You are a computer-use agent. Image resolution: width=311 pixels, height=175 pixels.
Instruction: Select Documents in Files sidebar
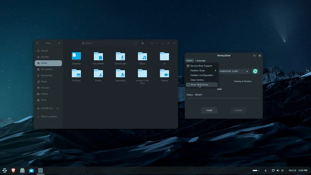[x=48, y=69]
